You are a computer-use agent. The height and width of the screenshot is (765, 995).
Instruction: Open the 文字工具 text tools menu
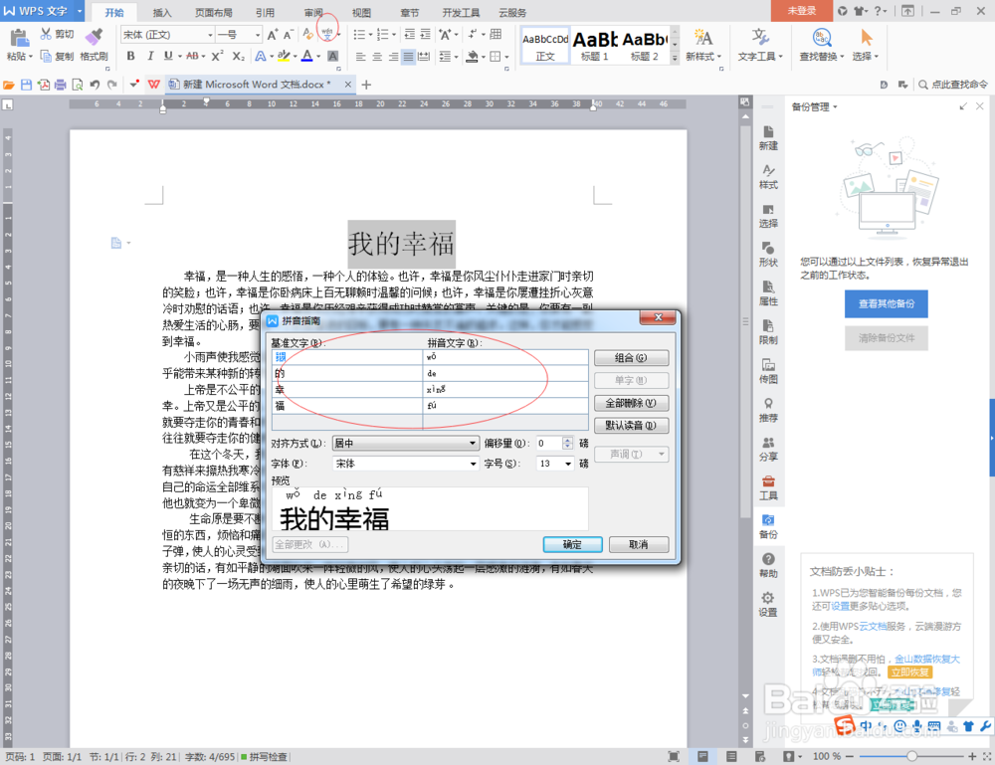(x=759, y=45)
